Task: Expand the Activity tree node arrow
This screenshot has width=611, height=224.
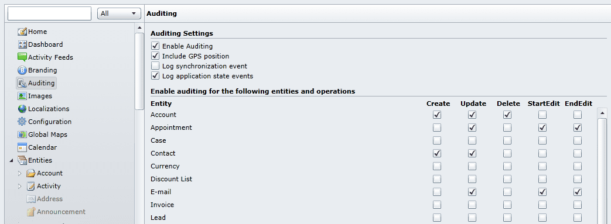Action: 20,187
